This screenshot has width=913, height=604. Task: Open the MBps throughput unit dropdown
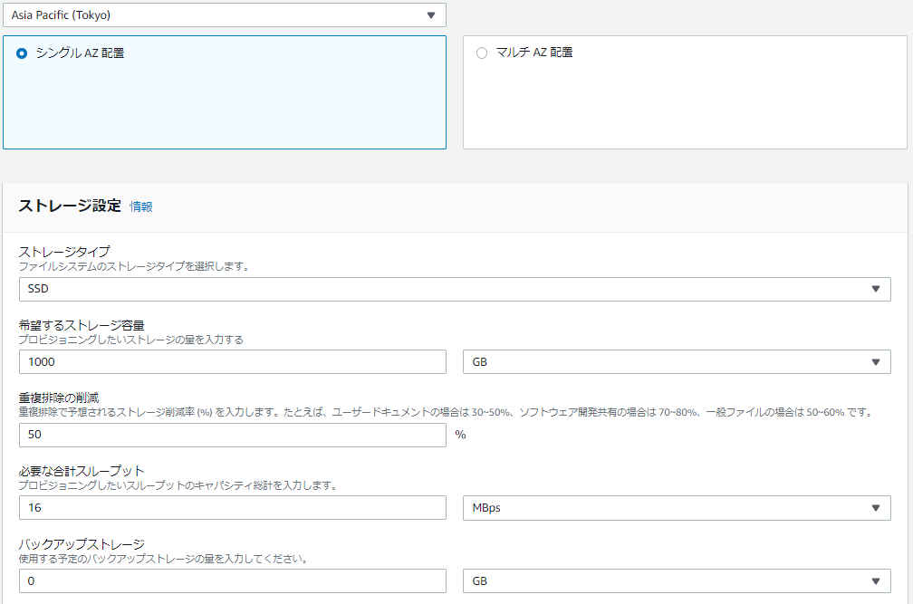[x=677, y=508]
